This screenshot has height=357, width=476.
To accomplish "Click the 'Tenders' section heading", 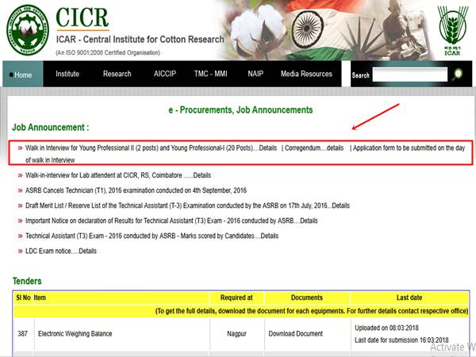I will coord(27,281).
